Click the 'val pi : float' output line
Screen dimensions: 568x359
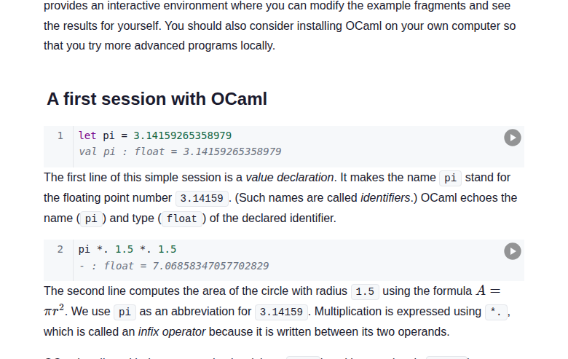[180, 151]
